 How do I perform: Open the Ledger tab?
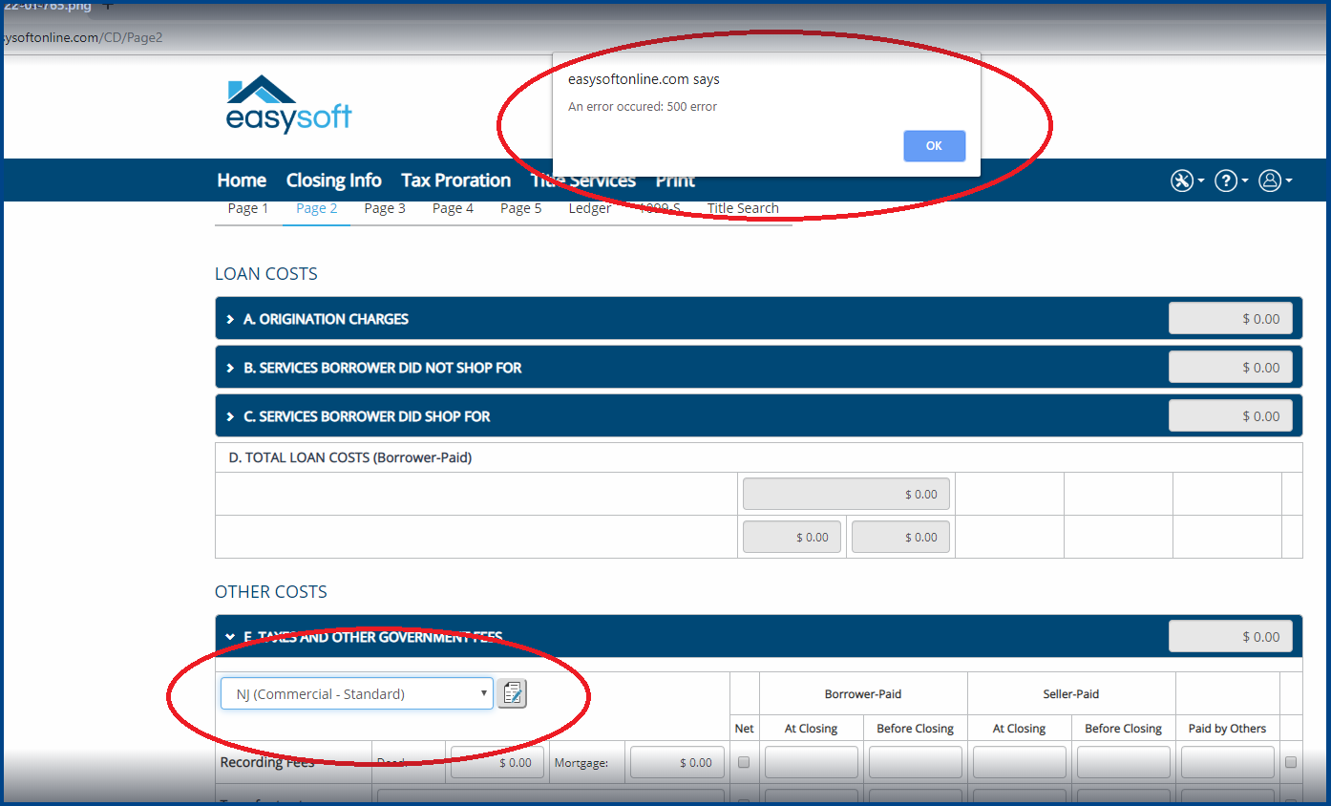(x=590, y=208)
